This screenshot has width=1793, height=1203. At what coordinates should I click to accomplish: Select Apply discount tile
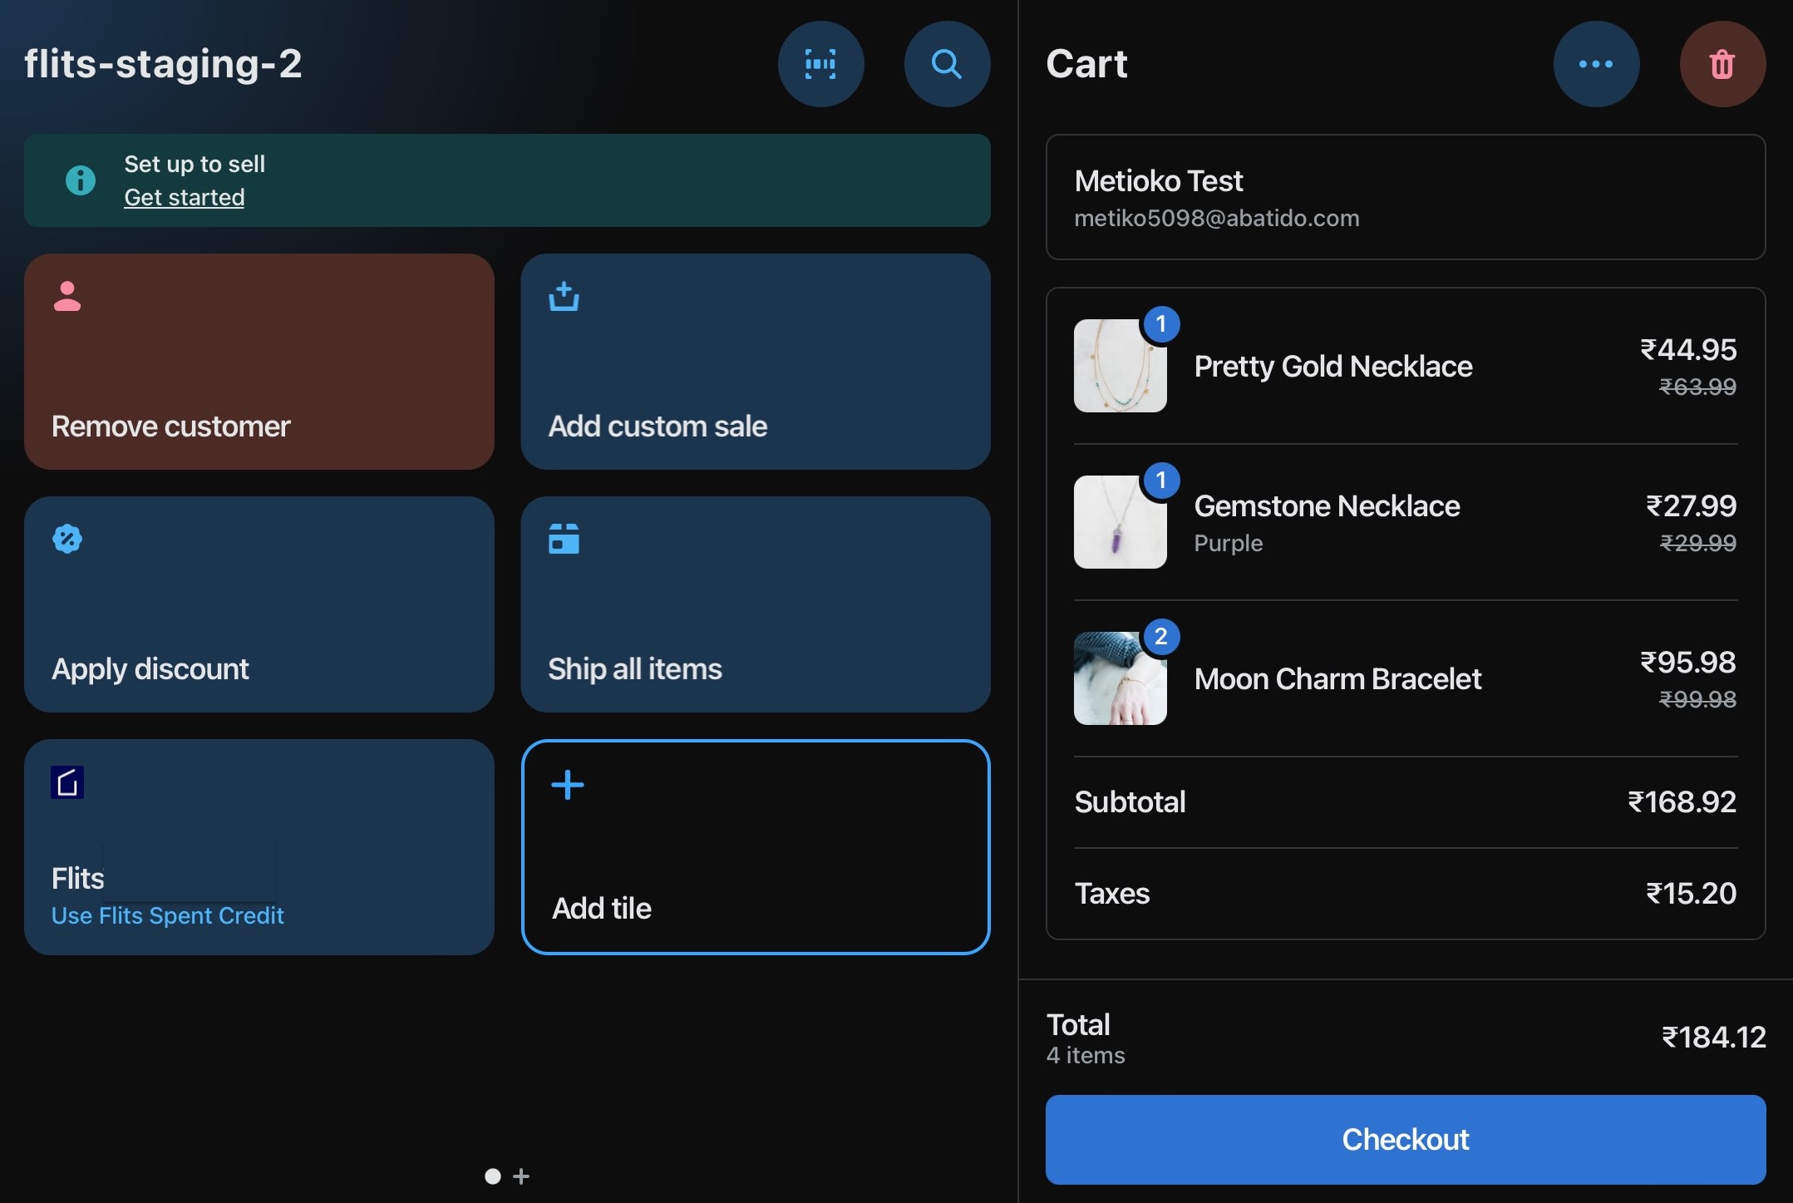pyautogui.click(x=259, y=604)
